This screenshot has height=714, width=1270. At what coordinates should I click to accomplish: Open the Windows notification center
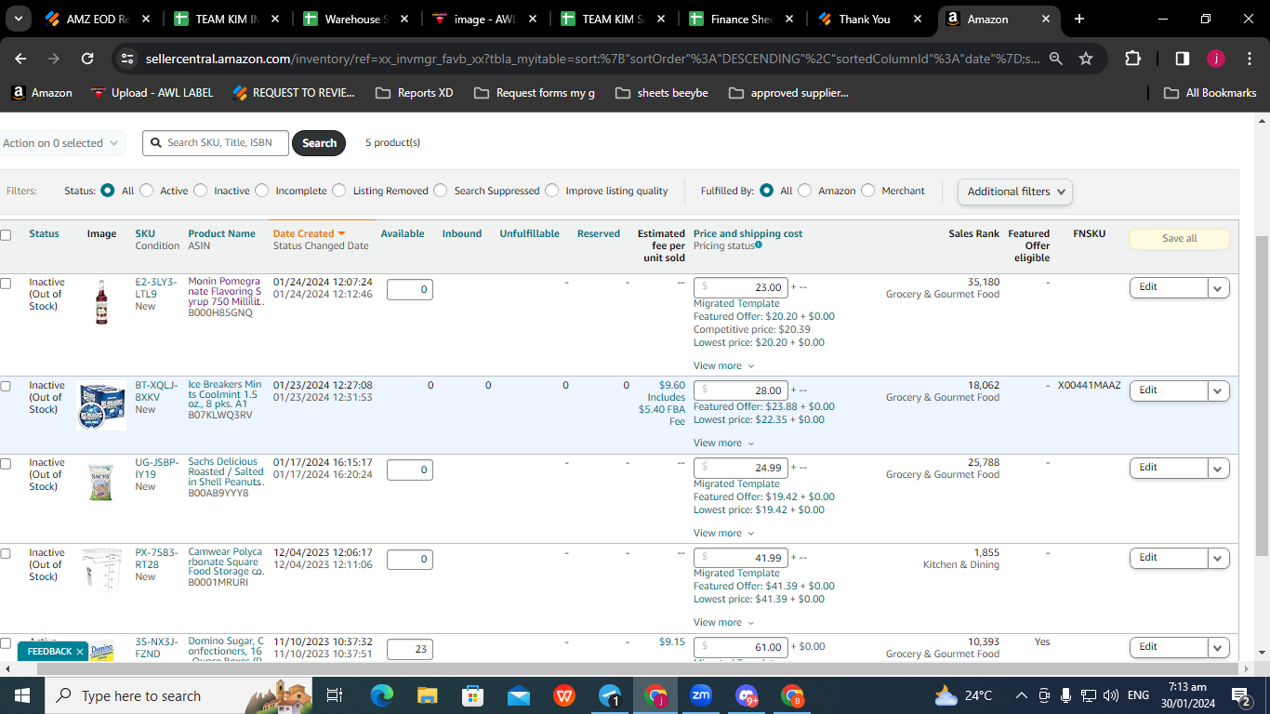[1240, 695]
